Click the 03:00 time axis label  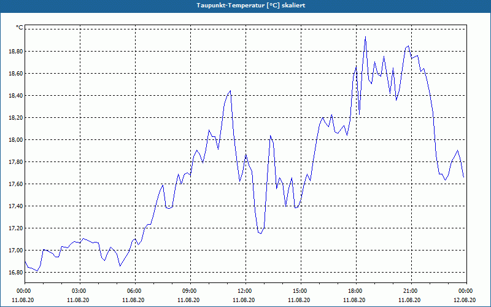[80, 291]
